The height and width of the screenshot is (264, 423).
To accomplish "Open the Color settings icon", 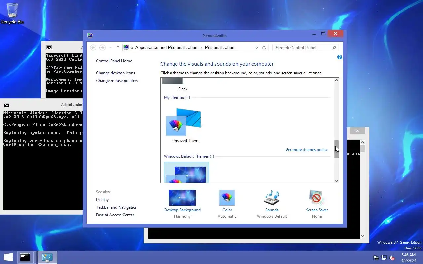I will [227, 198].
